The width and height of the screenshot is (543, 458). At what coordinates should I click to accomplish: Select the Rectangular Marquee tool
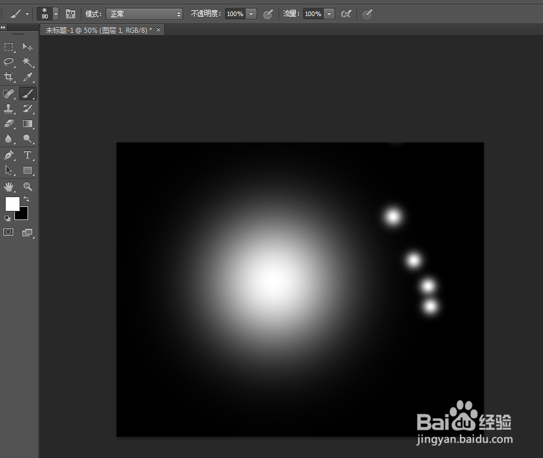coord(9,47)
